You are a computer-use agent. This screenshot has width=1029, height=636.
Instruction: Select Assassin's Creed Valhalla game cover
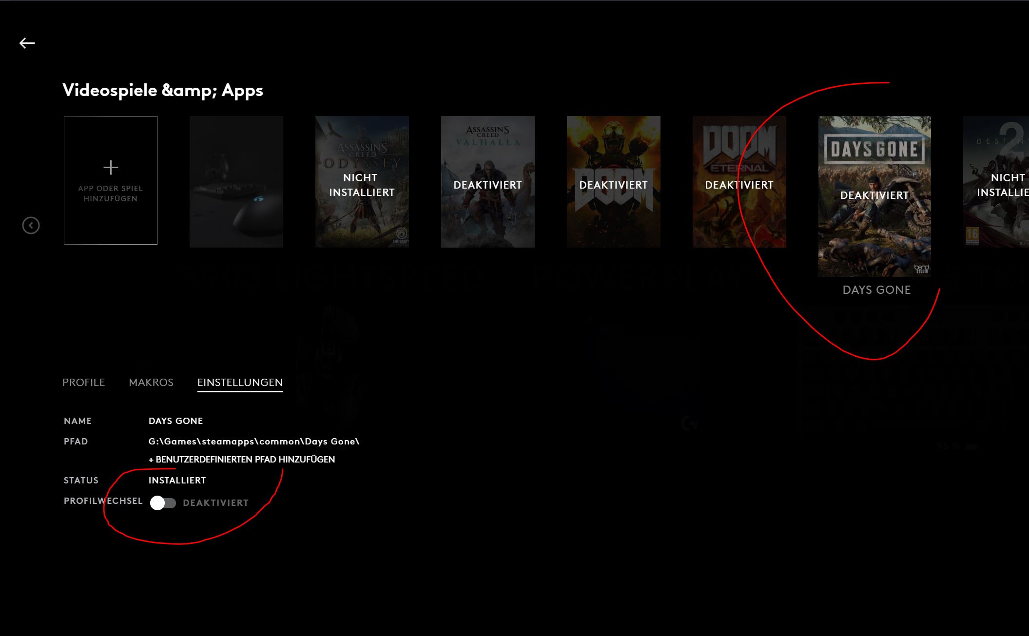coord(487,181)
